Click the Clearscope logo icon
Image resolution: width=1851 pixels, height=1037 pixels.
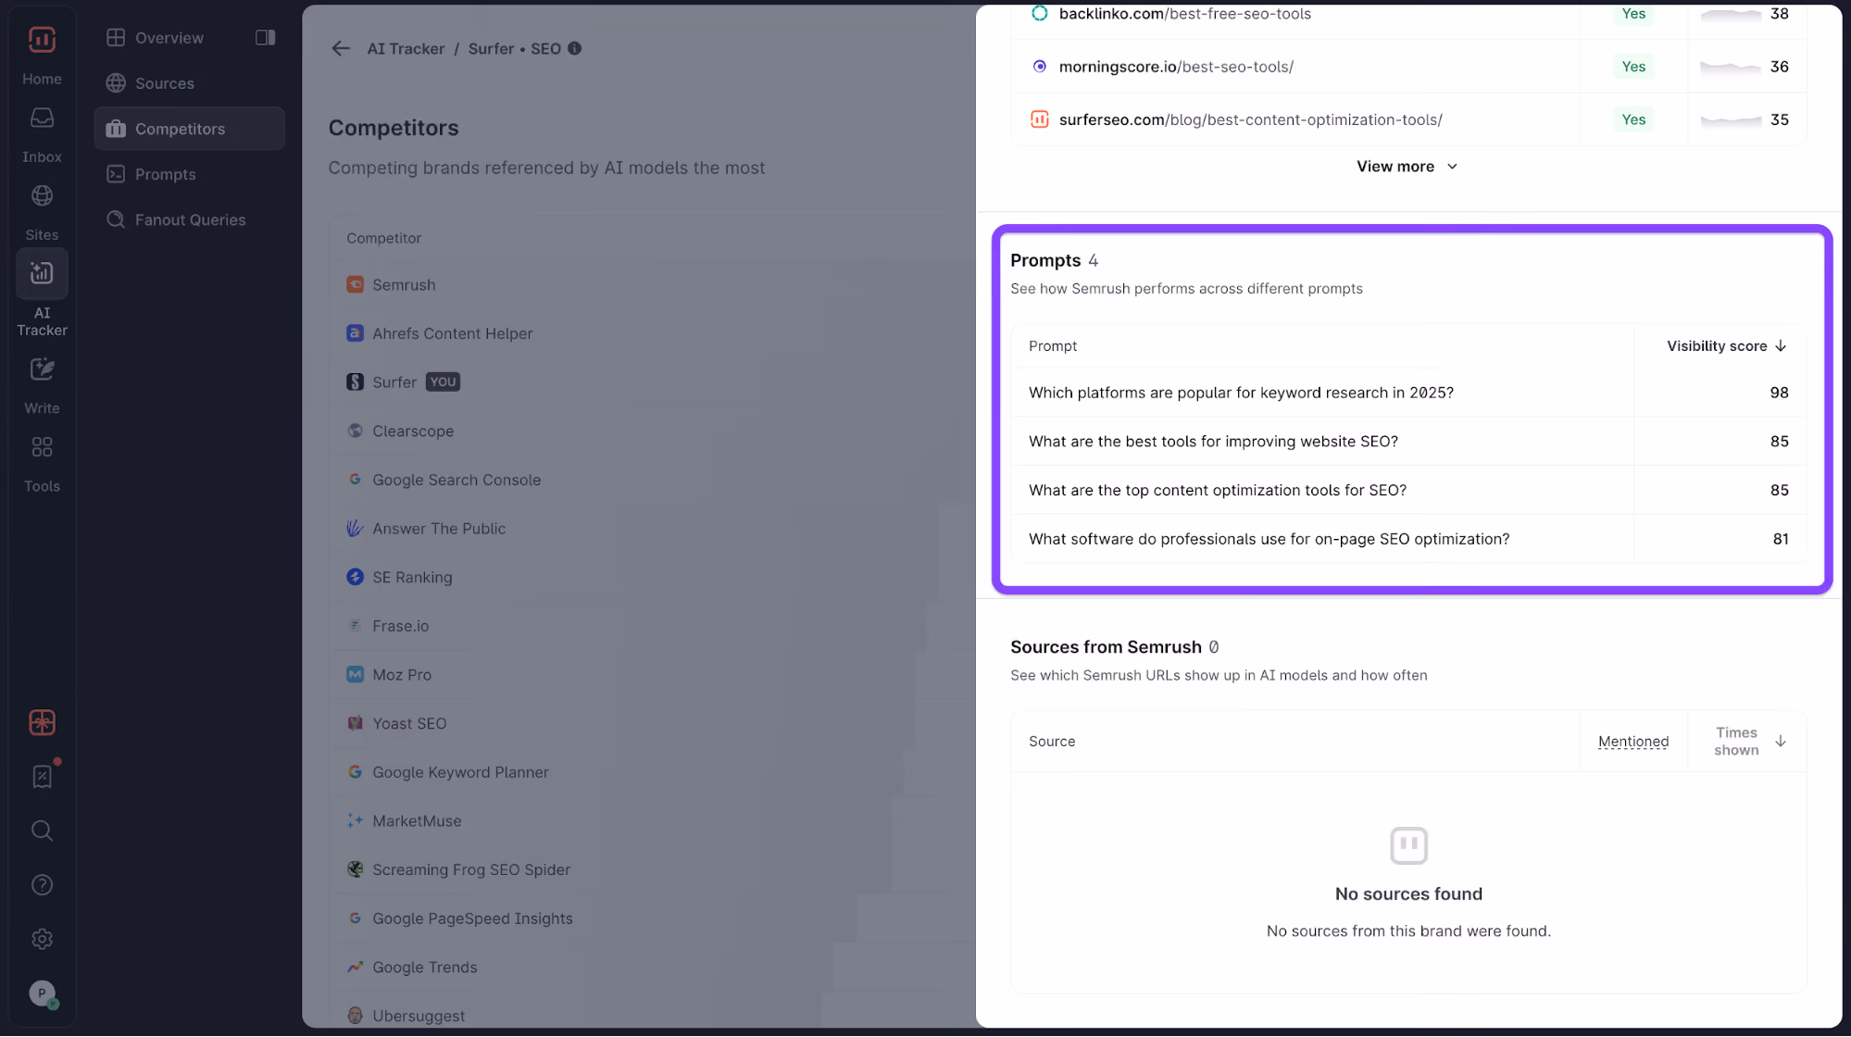coord(355,431)
